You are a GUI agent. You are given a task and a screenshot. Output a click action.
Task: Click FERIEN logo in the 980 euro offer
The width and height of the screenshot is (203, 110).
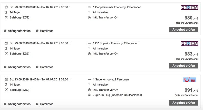189,7
